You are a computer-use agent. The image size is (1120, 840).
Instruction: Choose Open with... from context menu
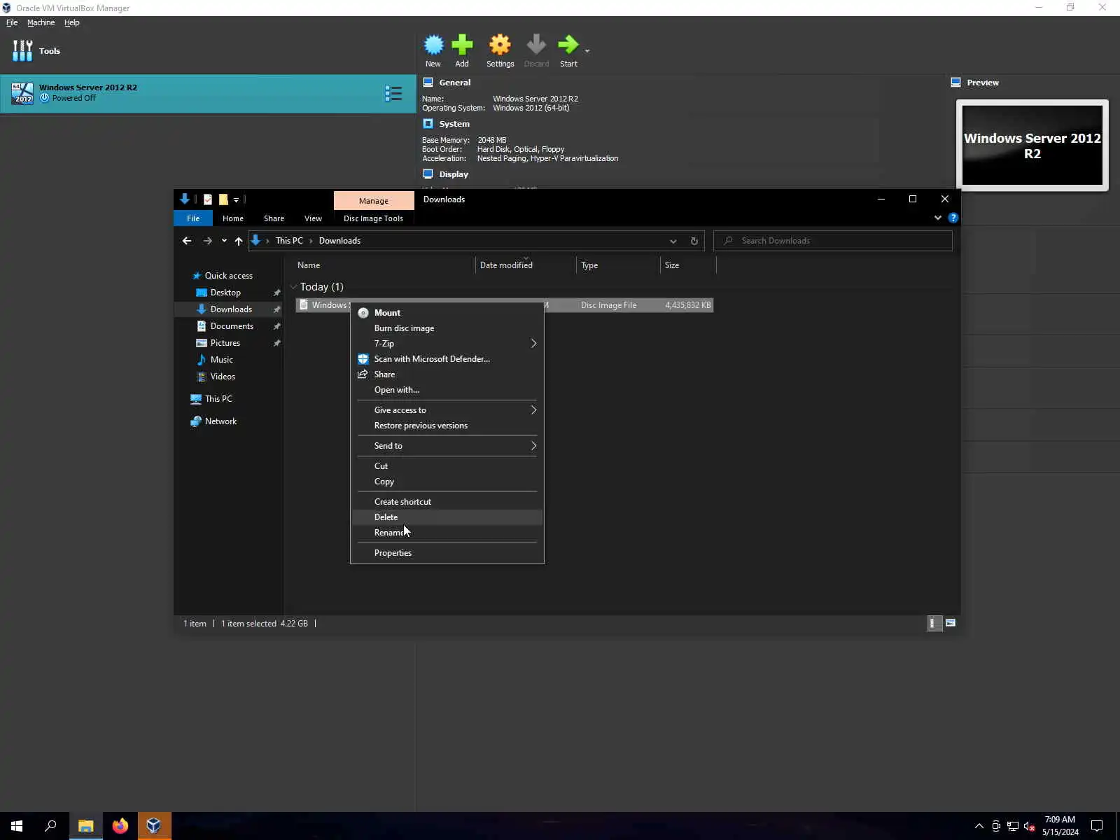447,390
